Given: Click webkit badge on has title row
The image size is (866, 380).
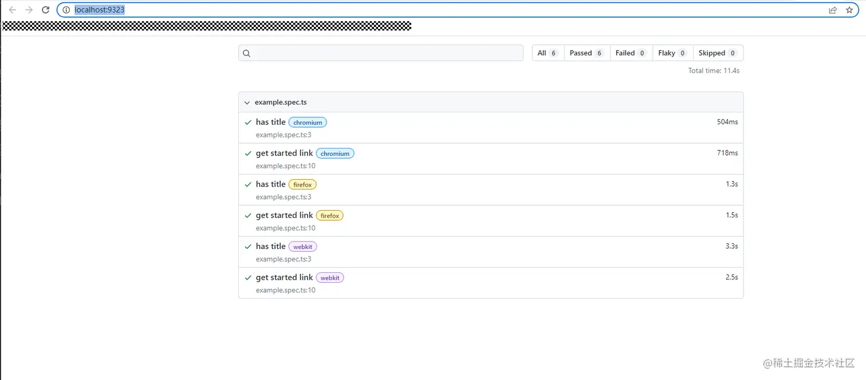Looking at the screenshot, I should (x=303, y=247).
